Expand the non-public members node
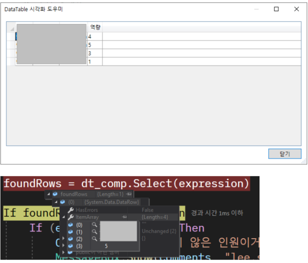The image size is (308, 263). click(x=63, y=252)
